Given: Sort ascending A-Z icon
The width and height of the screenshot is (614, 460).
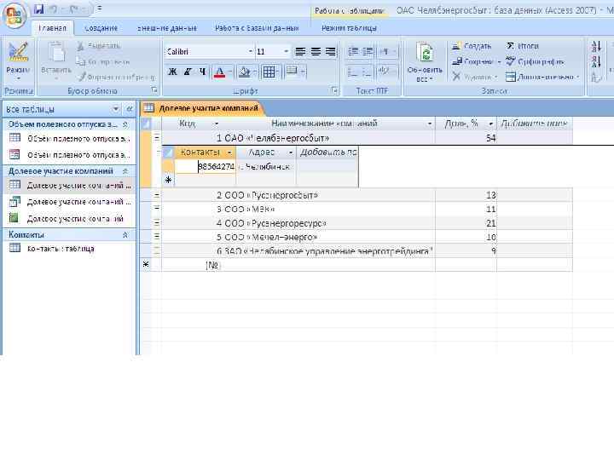Looking at the screenshot, I should click(596, 46).
